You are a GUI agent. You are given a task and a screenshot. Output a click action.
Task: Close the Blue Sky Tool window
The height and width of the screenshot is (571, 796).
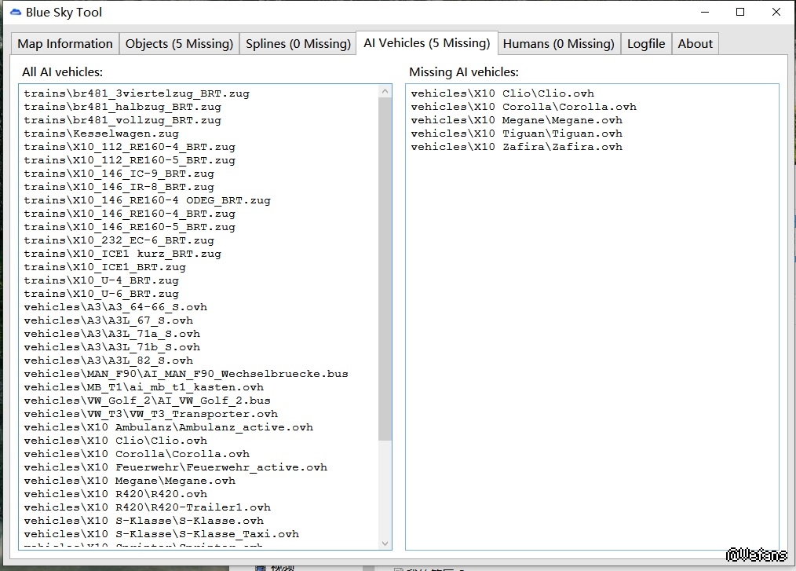coord(776,13)
